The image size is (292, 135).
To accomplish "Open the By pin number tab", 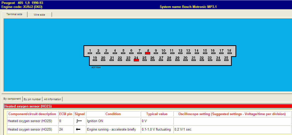I will 32,99.
